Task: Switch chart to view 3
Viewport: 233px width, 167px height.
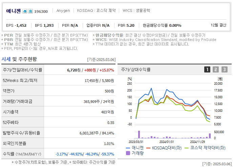Action: [x=225, y=69]
